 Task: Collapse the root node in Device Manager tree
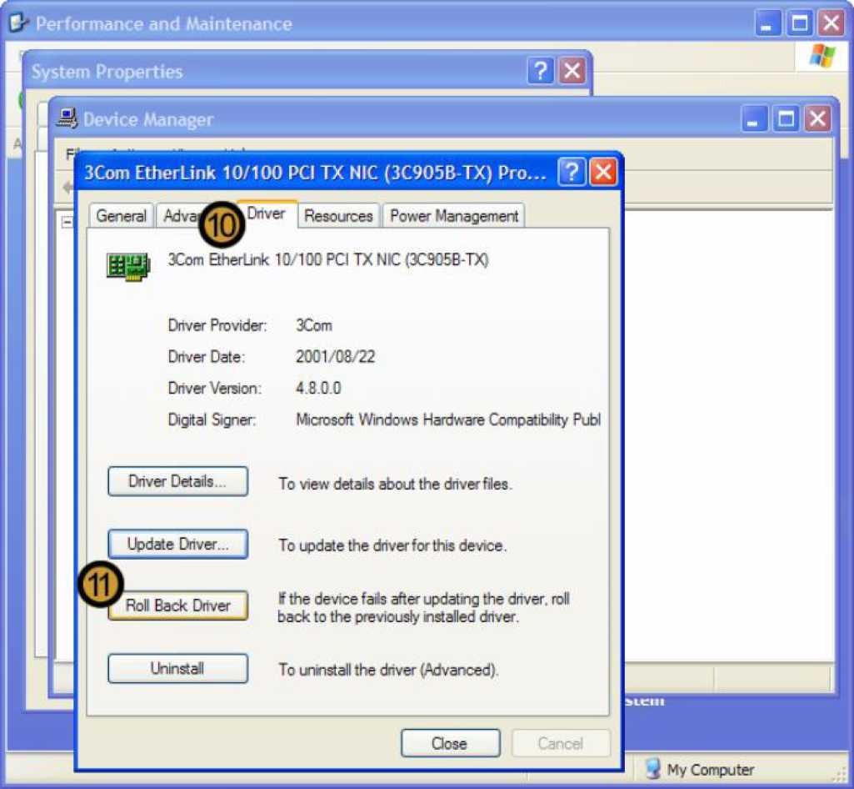(67, 222)
